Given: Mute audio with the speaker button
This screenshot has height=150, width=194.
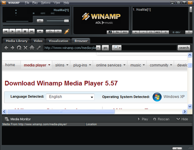Looking at the screenshot, I should [x=40, y=21].
